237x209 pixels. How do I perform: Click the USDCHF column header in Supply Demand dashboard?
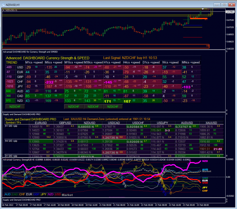(x=138, y=123)
